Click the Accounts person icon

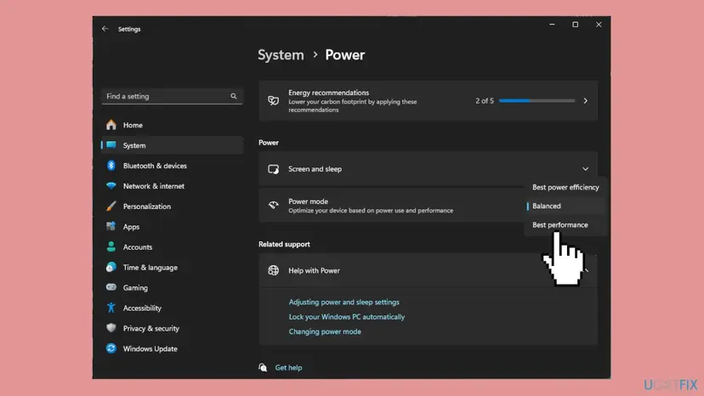[111, 246]
